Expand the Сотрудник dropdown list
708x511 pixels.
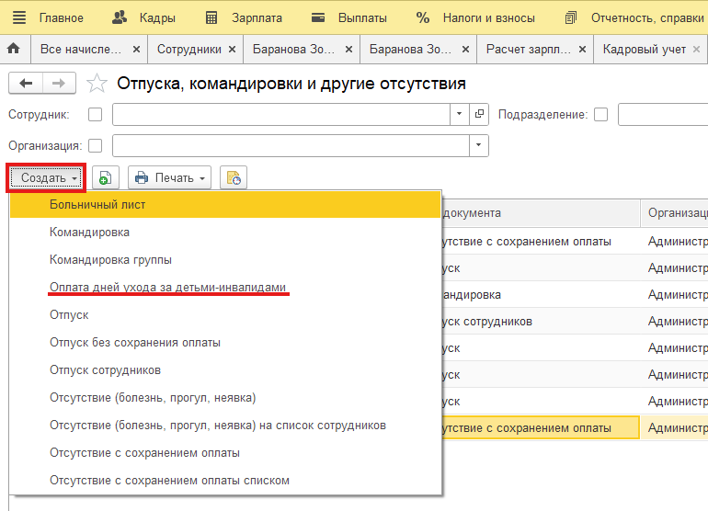click(459, 115)
